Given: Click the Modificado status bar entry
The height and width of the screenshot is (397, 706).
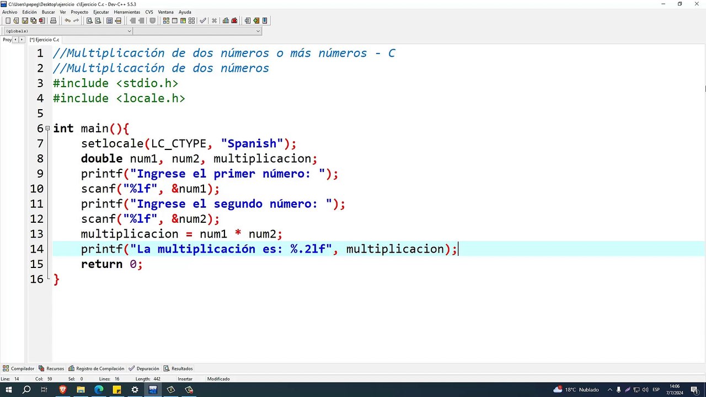Looking at the screenshot, I should [x=218, y=379].
